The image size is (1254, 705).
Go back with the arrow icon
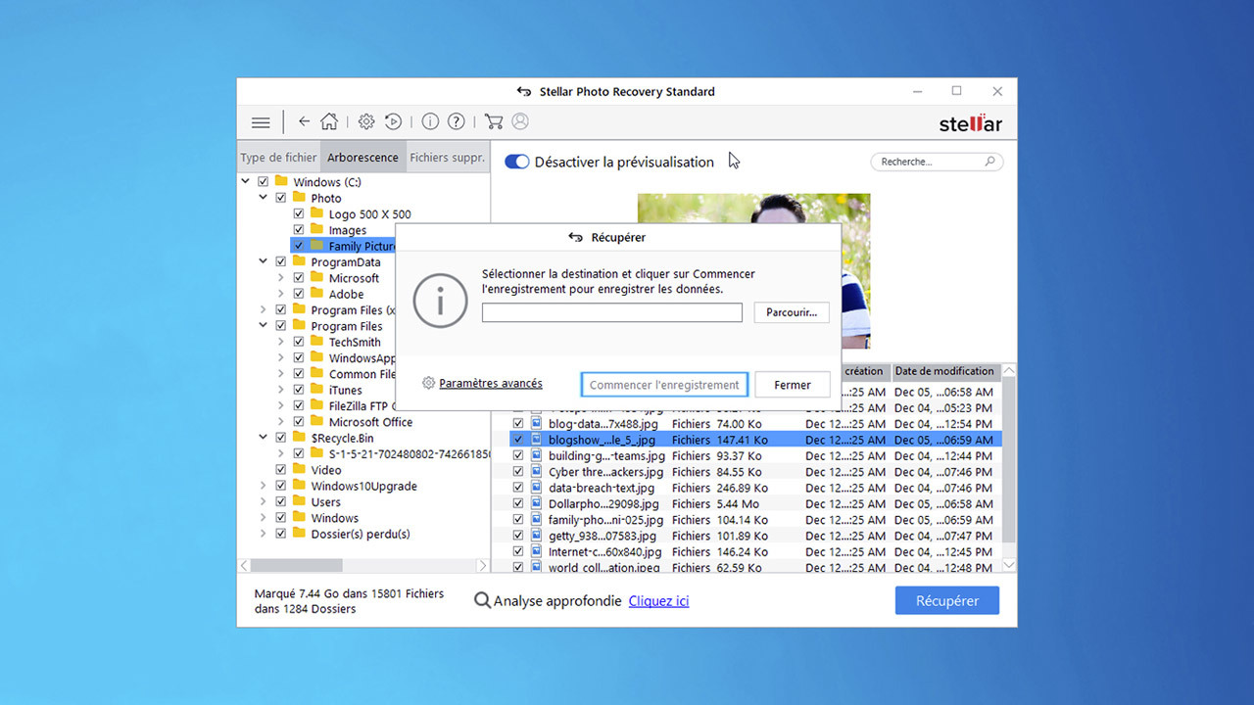point(304,121)
